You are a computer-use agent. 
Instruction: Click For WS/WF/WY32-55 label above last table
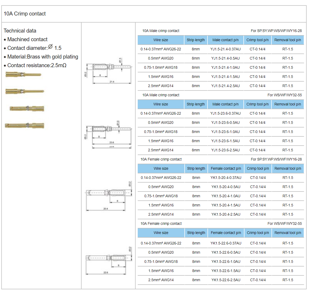pos(285,224)
